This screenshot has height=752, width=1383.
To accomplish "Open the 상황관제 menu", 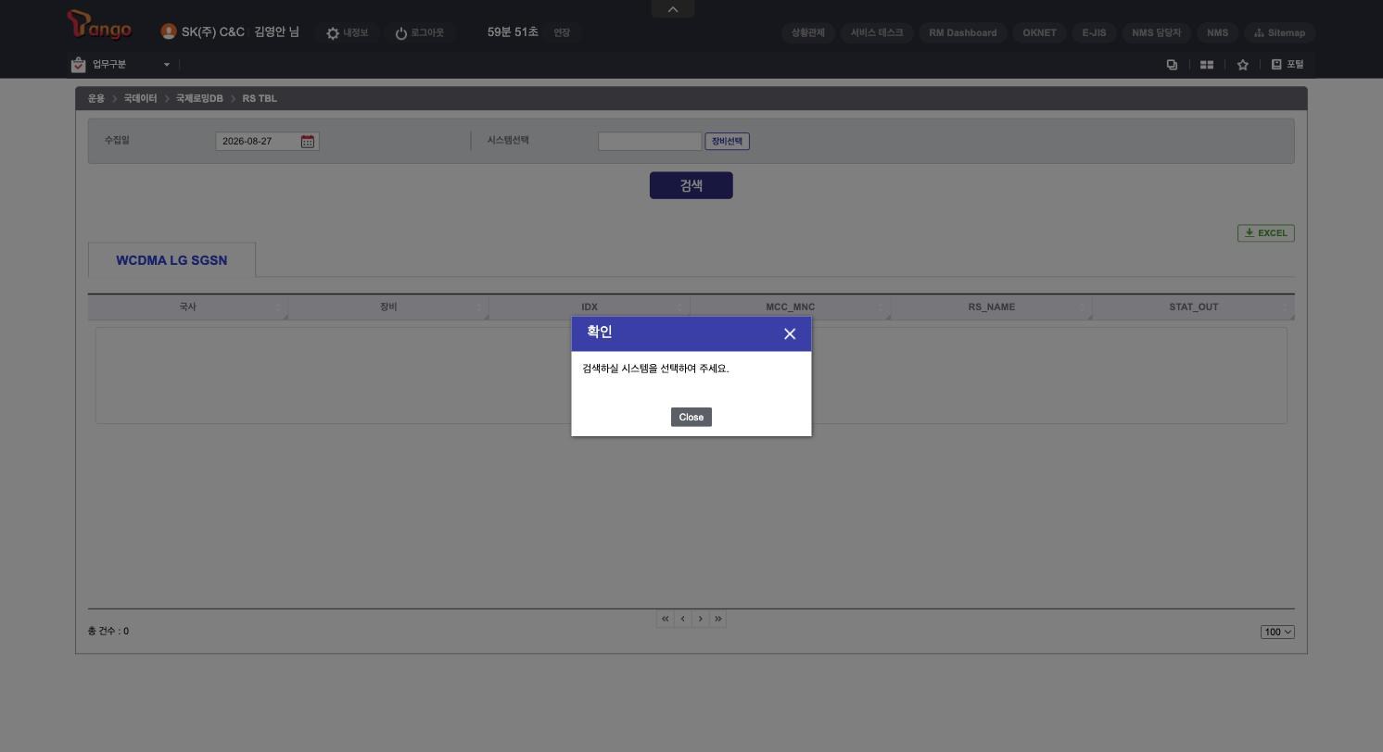I will (x=808, y=32).
